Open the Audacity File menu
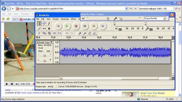The width and height of the screenshot is (182, 102). [x=38, y=19]
